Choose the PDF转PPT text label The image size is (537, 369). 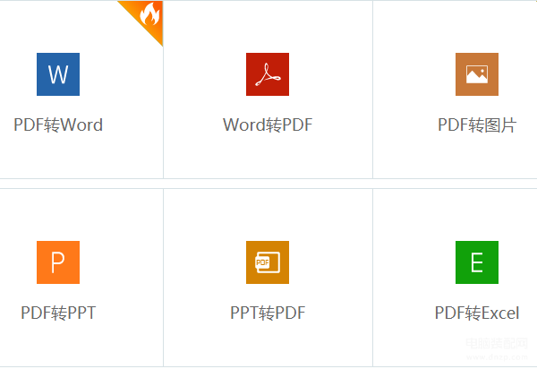pos(58,313)
